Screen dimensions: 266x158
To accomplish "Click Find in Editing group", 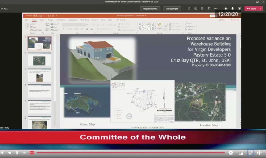I will click(188, 24).
